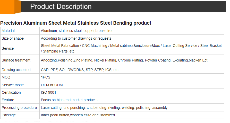Select the Service row label
This screenshot has height=123, width=230.
(x=8, y=48)
